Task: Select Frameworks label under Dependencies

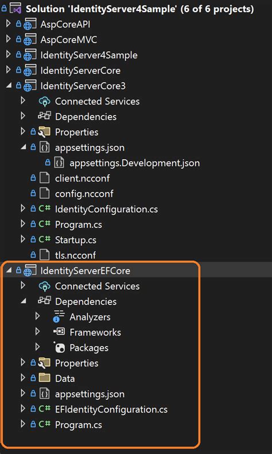Action: pos(95,332)
